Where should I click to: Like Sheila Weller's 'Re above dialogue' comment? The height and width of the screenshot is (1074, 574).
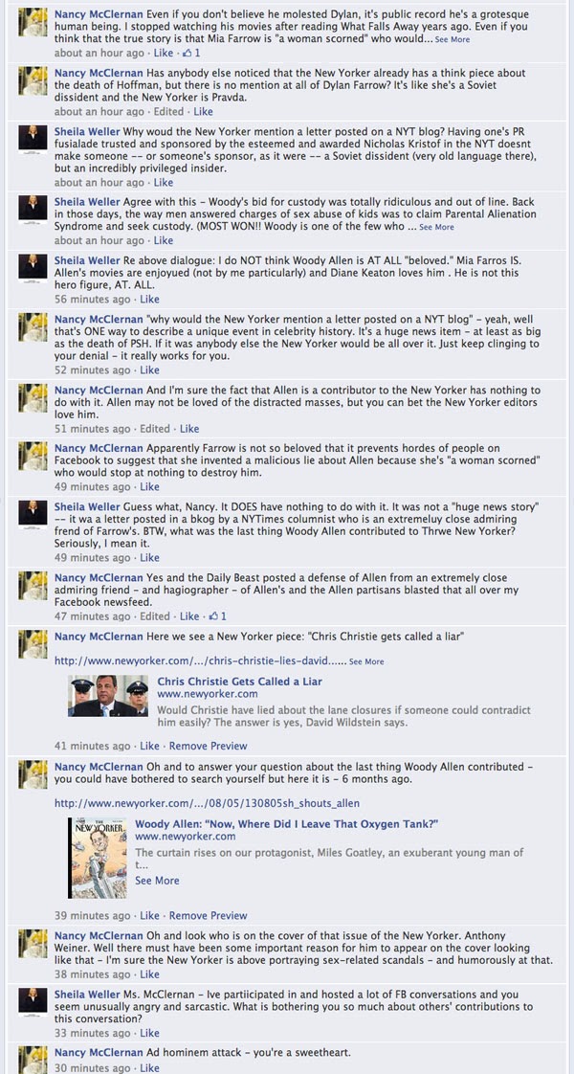point(149,299)
